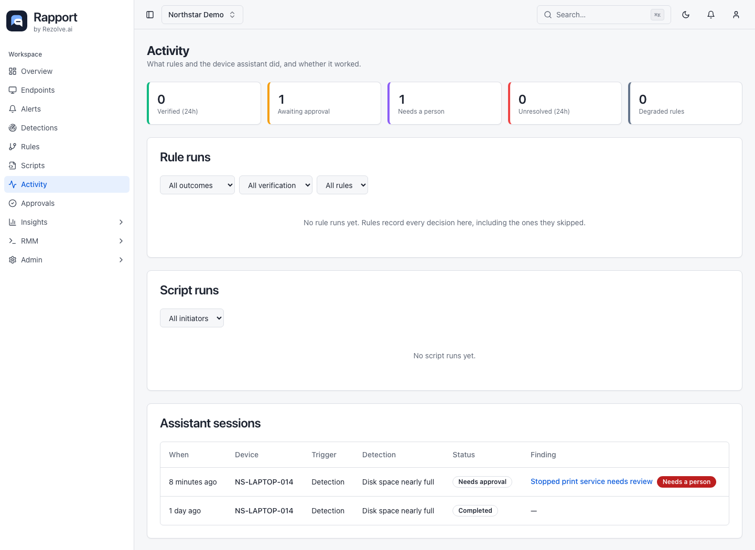The image size is (755, 550).
Task: Open the Rules page
Action: coord(67,147)
